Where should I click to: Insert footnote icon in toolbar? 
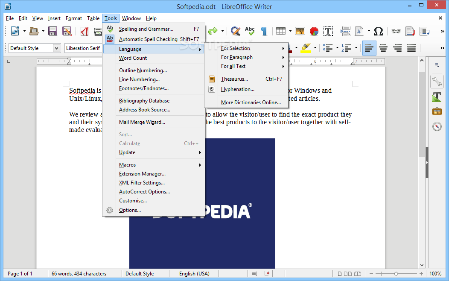click(x=410, y=31)
